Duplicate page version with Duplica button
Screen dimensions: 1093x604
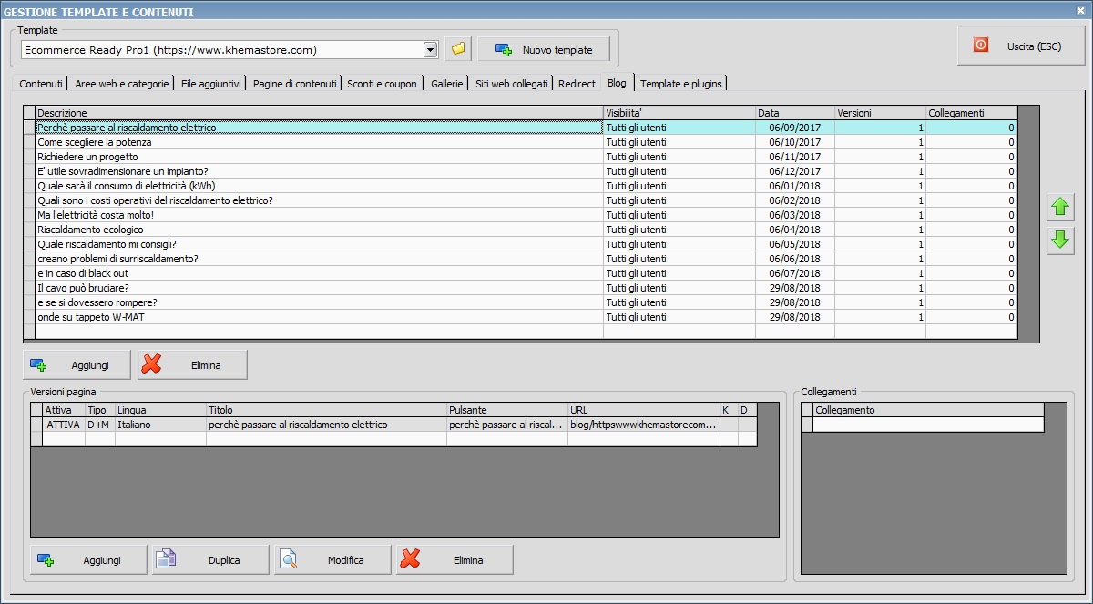[210, 560]
